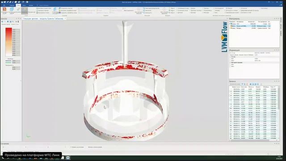This screenshot has height=161, width=286.
Task: Close the Сечения panel
Action: 278,144
